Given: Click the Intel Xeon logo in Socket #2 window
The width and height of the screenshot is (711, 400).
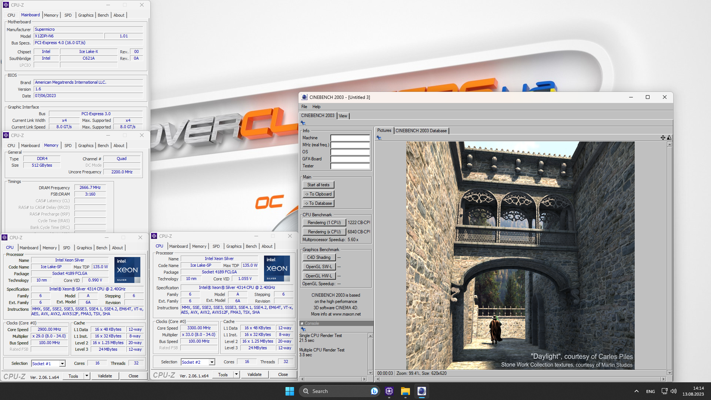Looking at the screenshot, I should coord(277,268).
